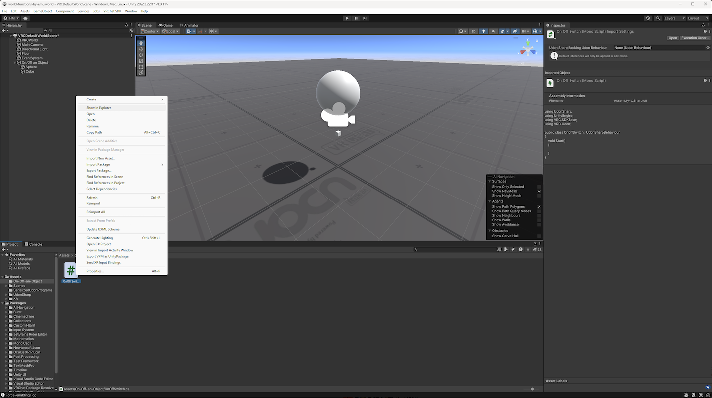Enable Show Walls checkbox
The width and height of the screenshot is (712, 398).
(x=539, y=220)
